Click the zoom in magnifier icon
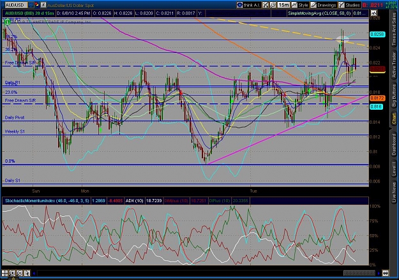Viewport: 399px width, 280px height. click(12, 273)
